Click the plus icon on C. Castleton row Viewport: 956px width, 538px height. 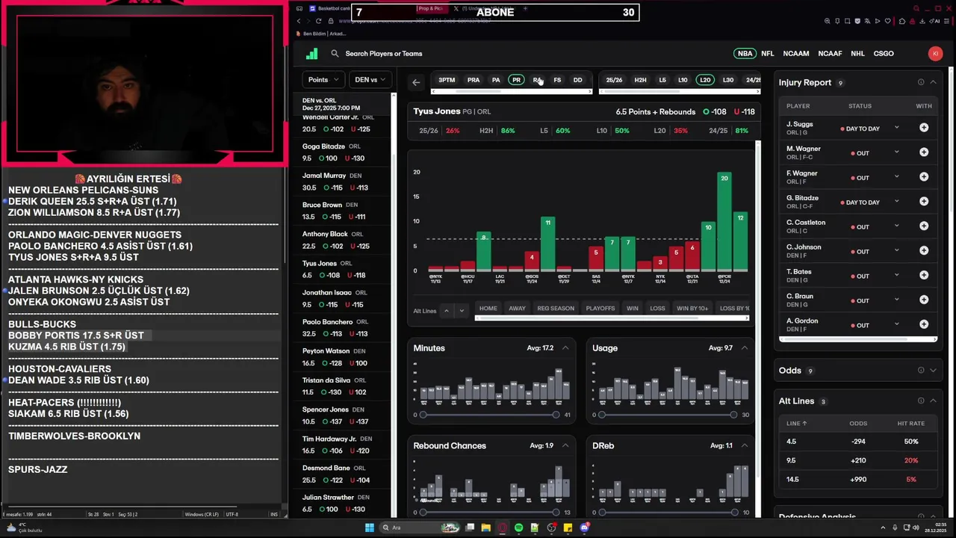pyautogui.click(x=924, y=226)
